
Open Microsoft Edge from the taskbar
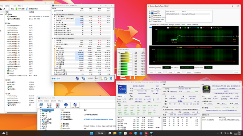[x=120, y=133]
